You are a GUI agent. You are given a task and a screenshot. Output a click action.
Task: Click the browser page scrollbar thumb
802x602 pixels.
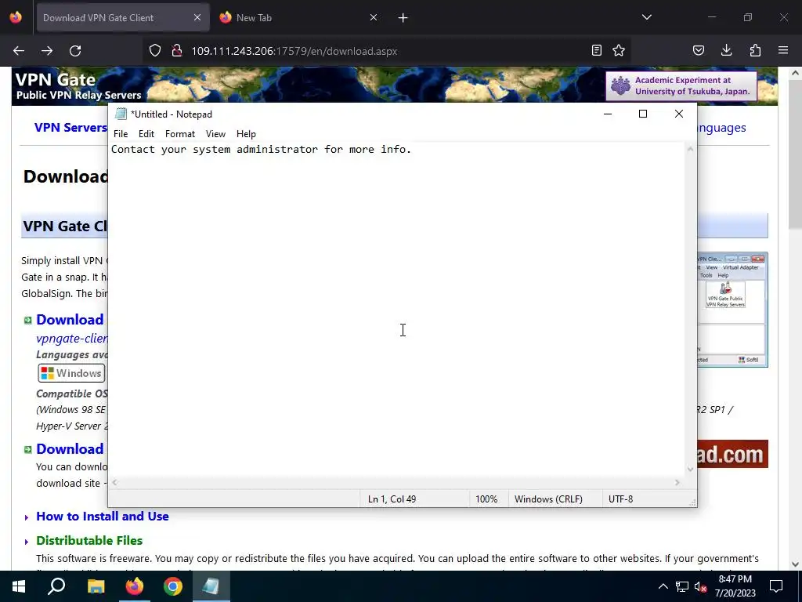(796, 154)
